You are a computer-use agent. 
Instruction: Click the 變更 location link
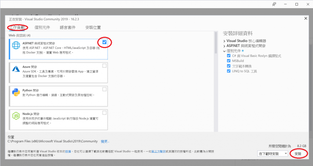click(105, 141)
